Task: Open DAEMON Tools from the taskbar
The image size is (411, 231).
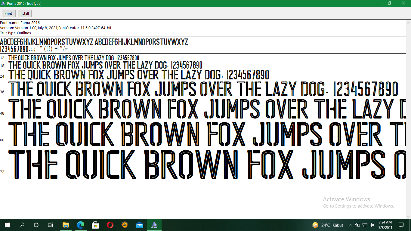Action: click(x=125, y=225)
